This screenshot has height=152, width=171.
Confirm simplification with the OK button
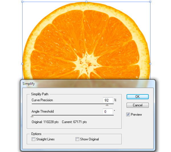click(138, 96)
